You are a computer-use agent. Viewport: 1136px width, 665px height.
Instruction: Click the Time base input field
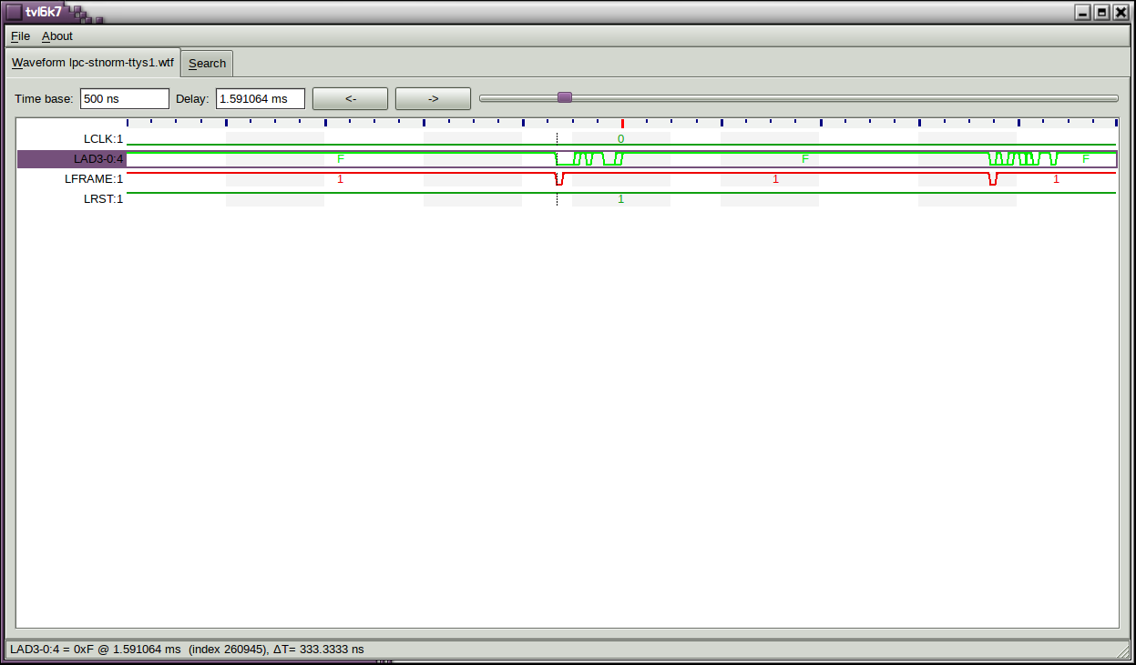click(125, 98)
